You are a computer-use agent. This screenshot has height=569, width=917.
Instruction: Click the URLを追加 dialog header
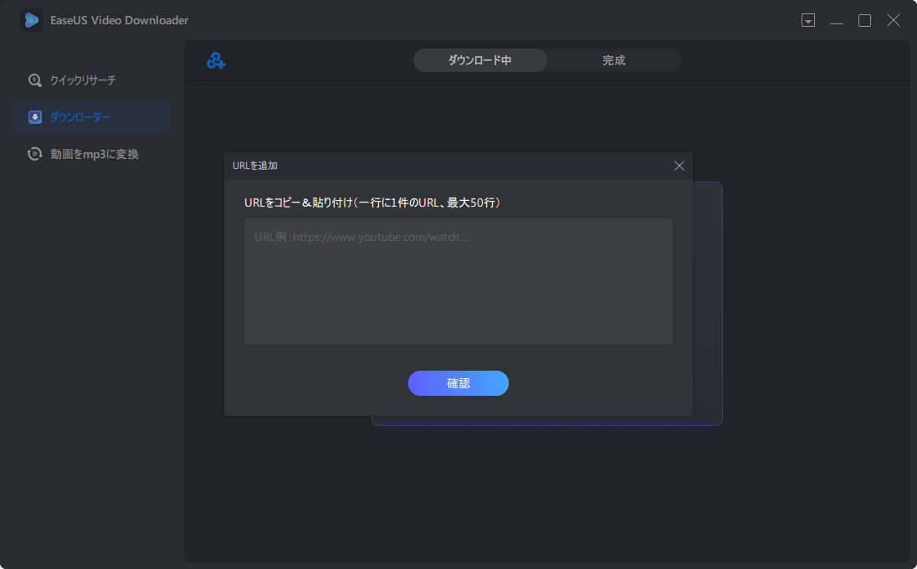(254, 166)
